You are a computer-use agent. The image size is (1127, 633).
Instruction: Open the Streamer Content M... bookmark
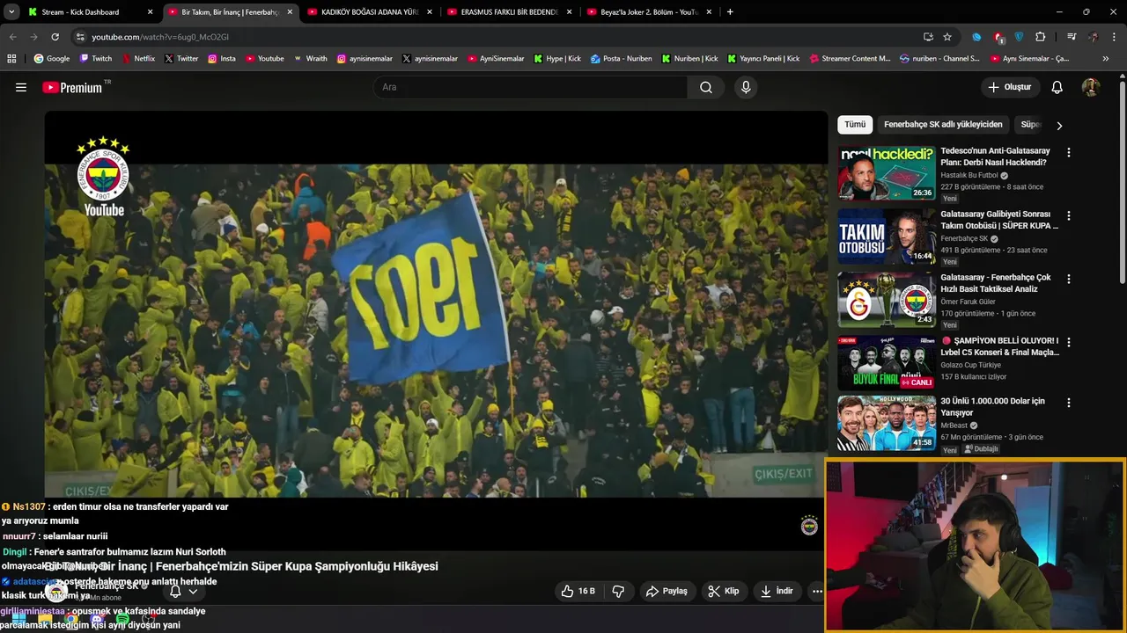pos(850,59)
